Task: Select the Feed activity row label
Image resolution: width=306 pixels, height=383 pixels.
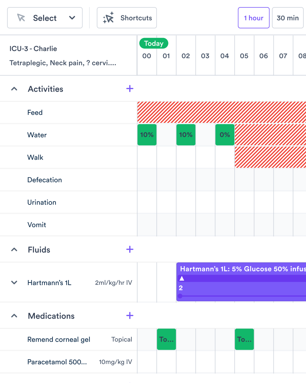Action: tap(35, 113)
